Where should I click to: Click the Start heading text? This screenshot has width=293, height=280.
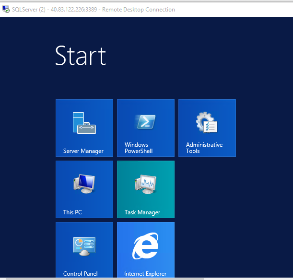click(81, 56)
